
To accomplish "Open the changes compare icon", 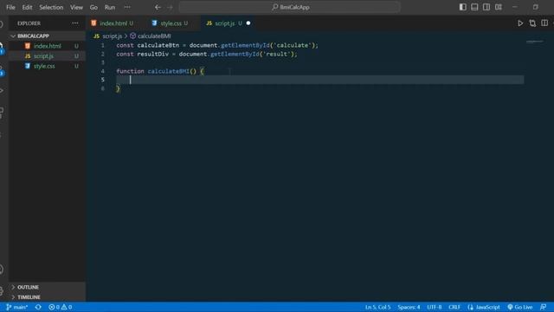I will pos(532,23).
